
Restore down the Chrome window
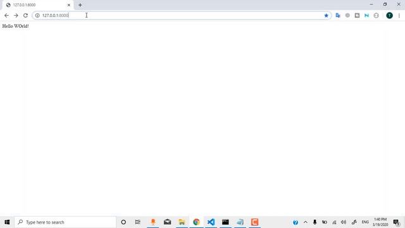point(385,4)
